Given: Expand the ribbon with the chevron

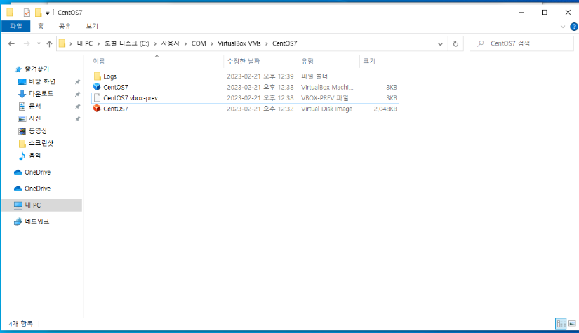Looking at the screenshot, I should click(563, 27).
